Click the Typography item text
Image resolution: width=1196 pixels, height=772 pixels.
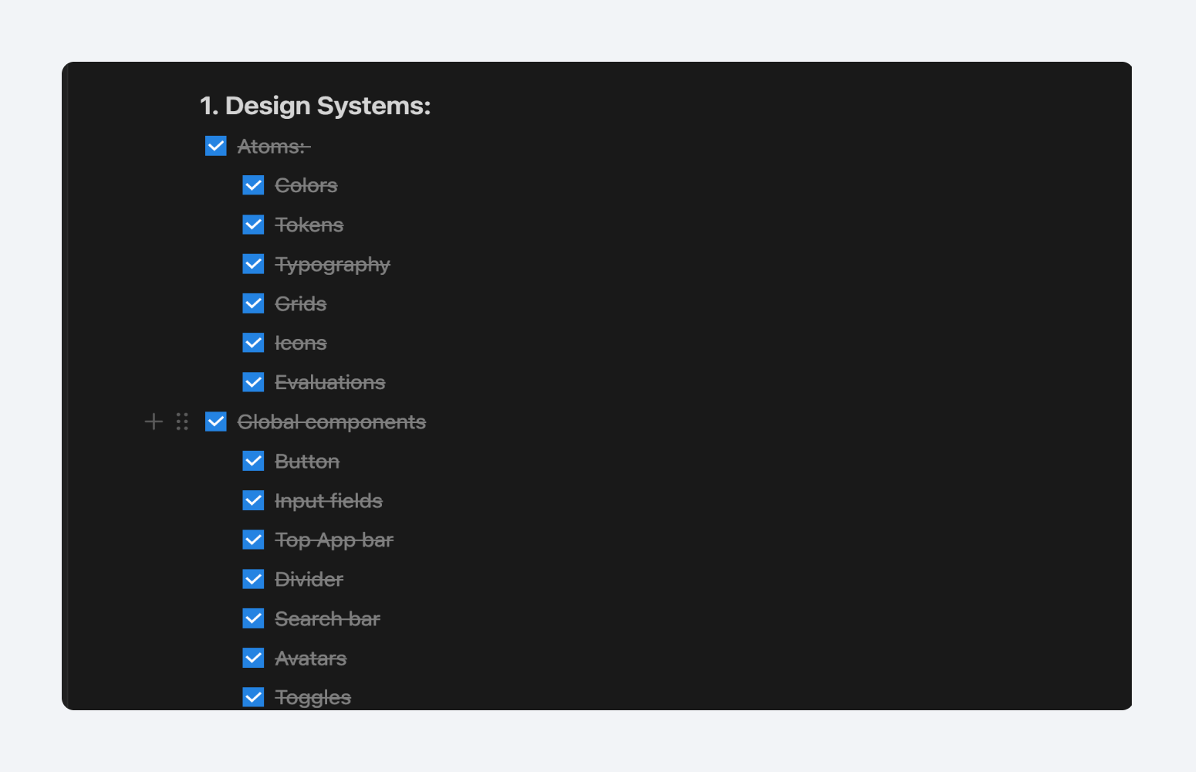pyautogui.click(x=333, y=265)
